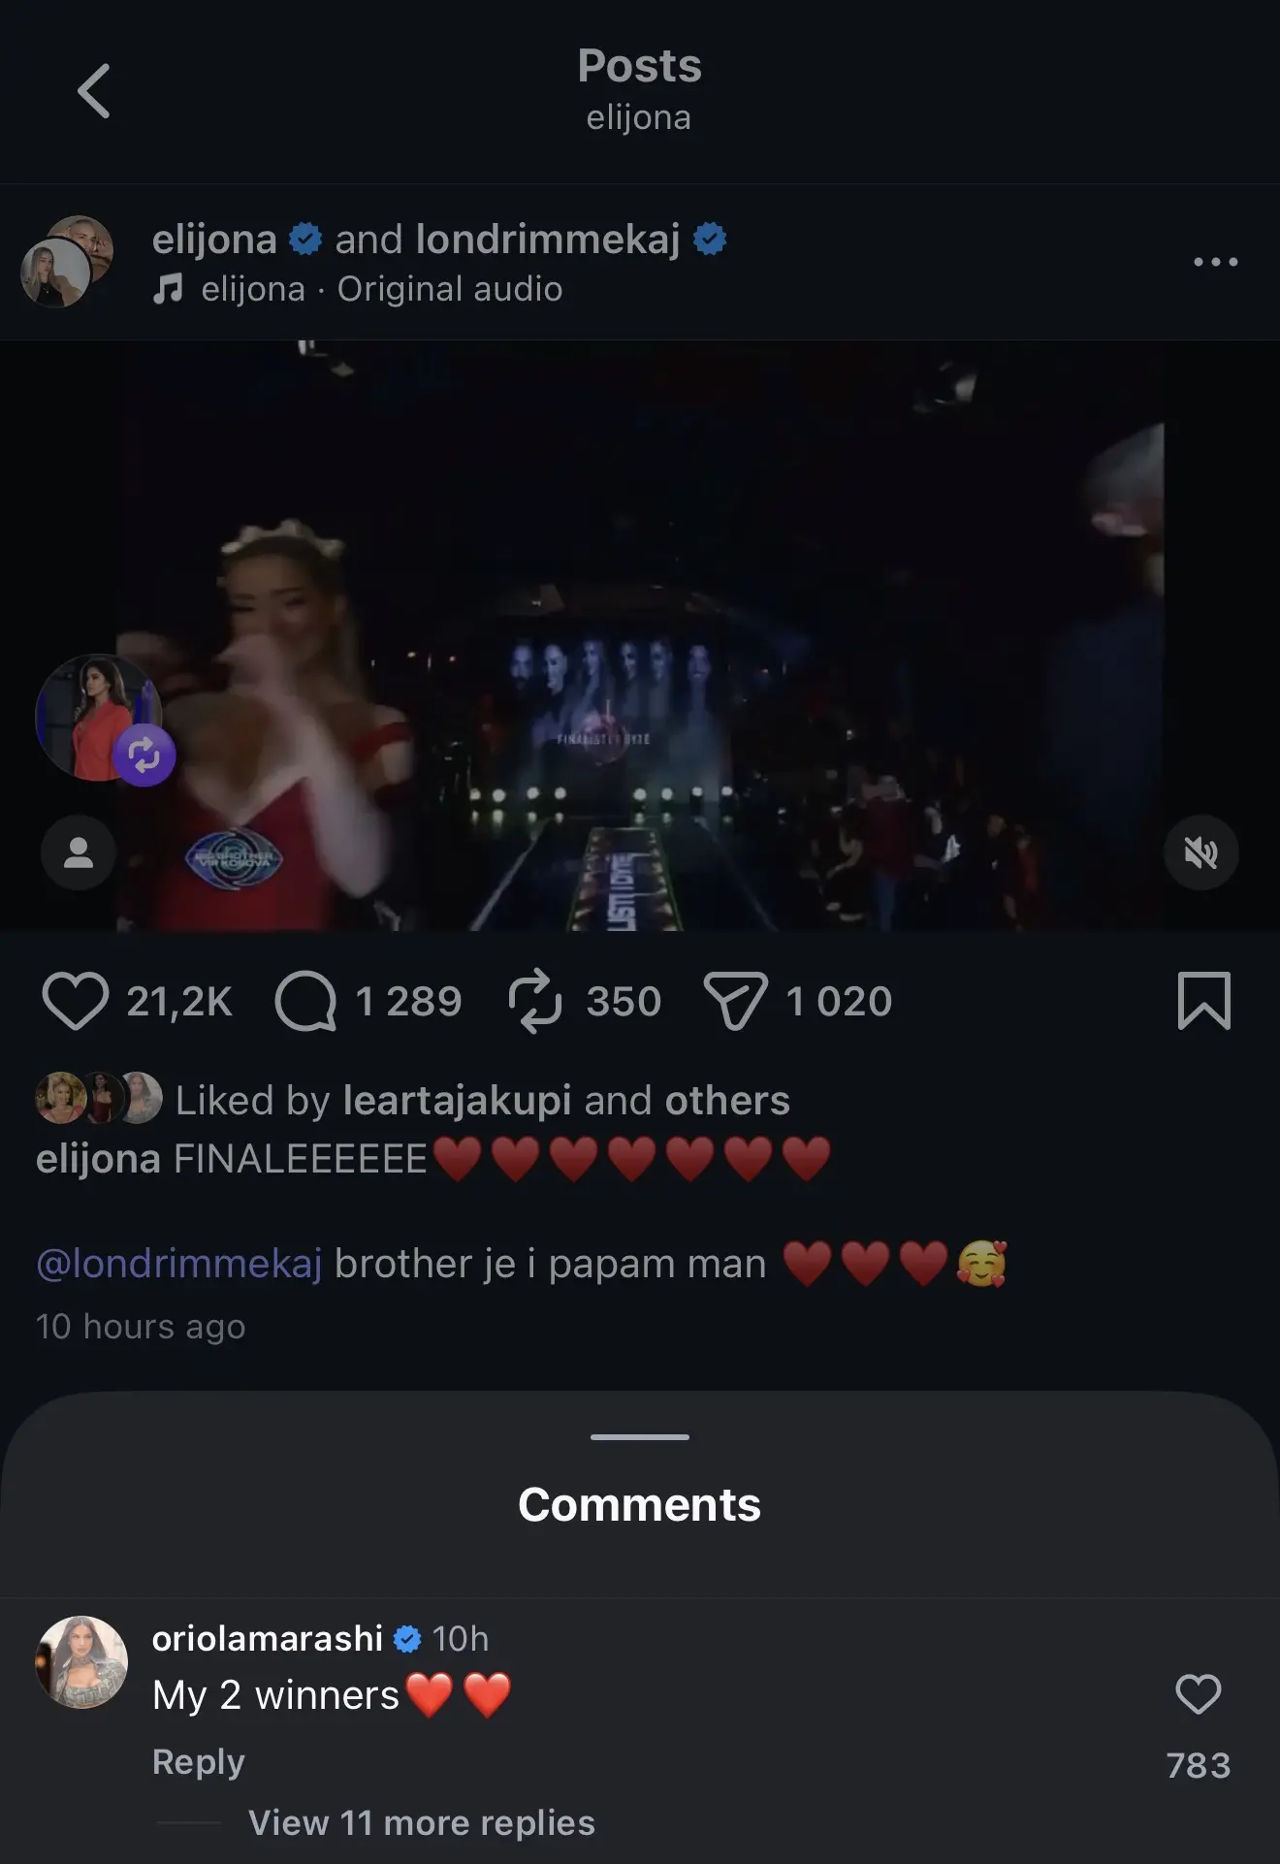The image size is (1280, 1864).
Task: Like the post with the heart icon
Action: pos(75,1001)
